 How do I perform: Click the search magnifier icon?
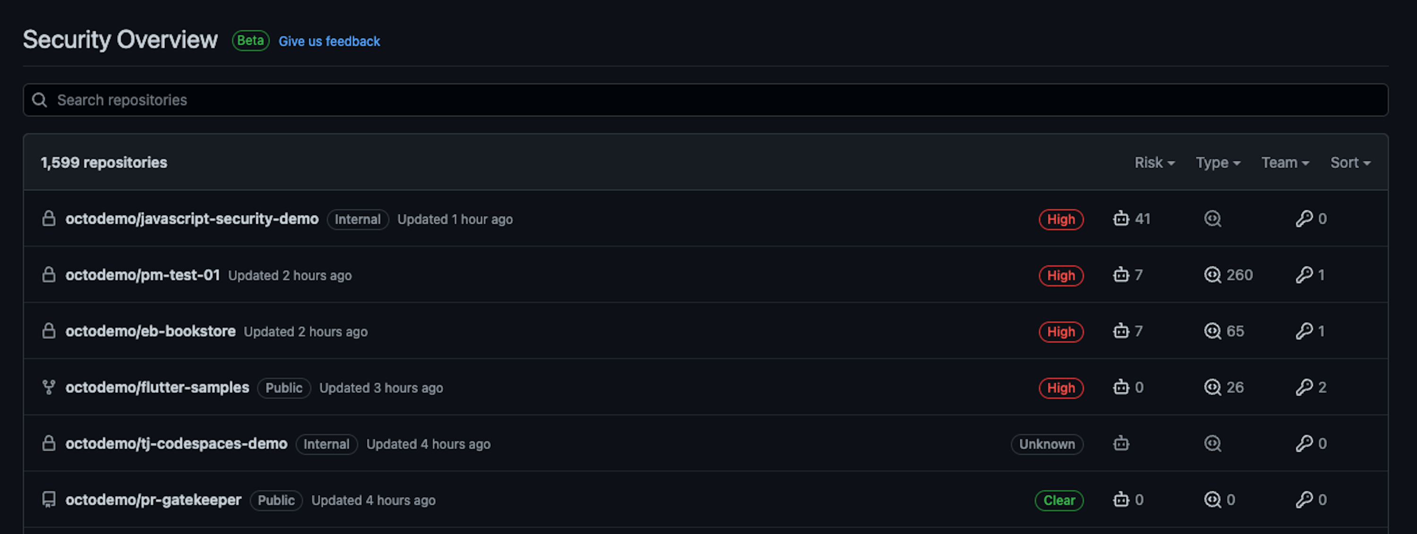pos(40,100)
